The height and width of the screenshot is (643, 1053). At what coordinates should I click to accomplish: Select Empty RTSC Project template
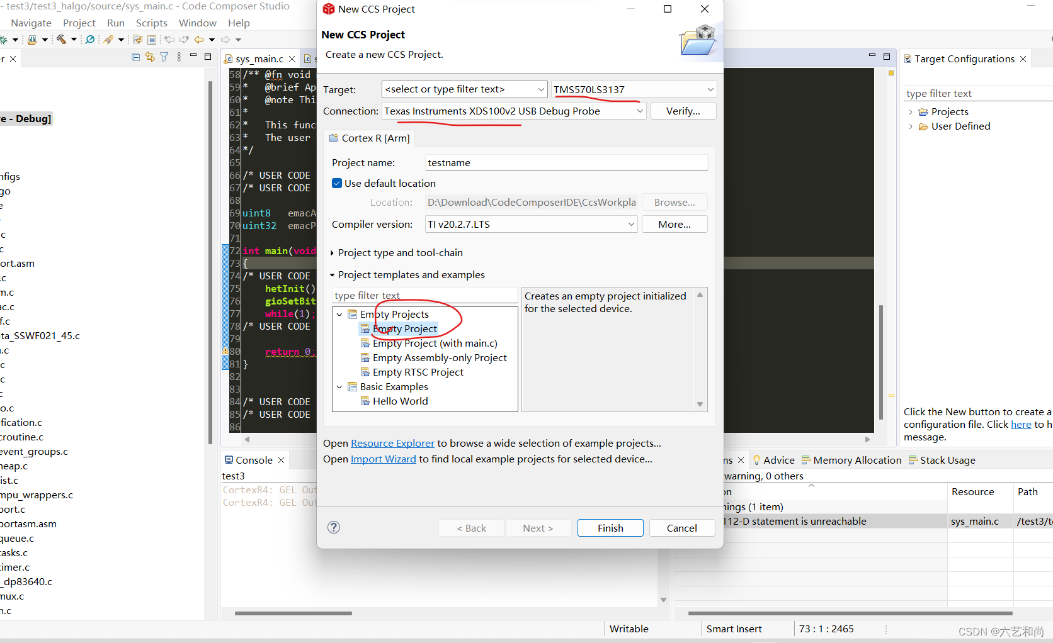418,372
